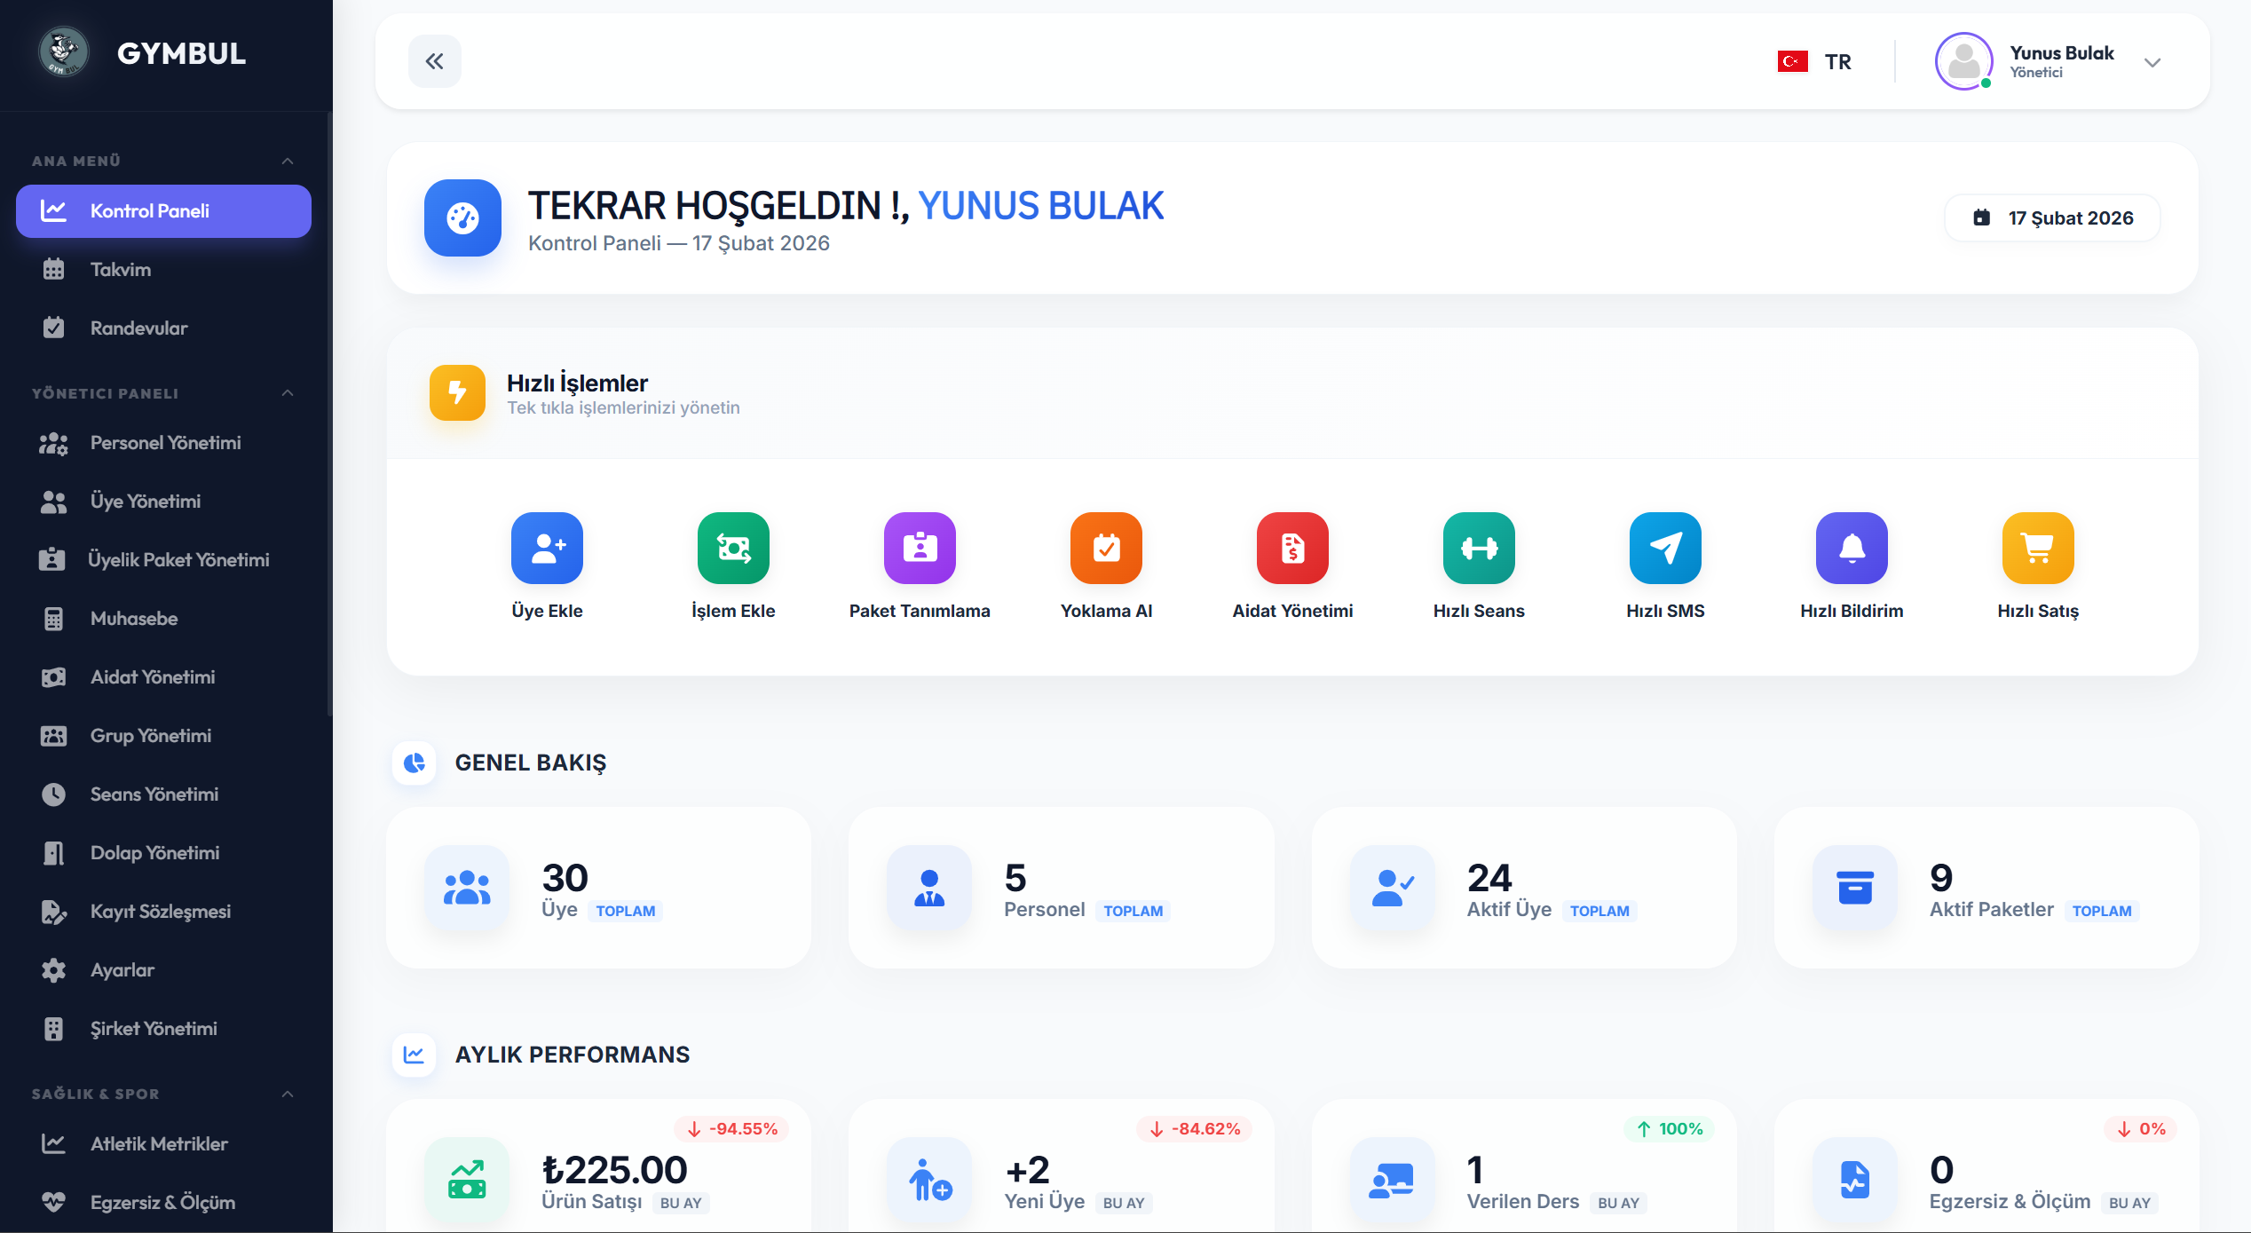Image resolution: width=2251 pixels, height=1233 pixels.
Task: Select the İşlem Ekle quick action
Action: [732, 564]
